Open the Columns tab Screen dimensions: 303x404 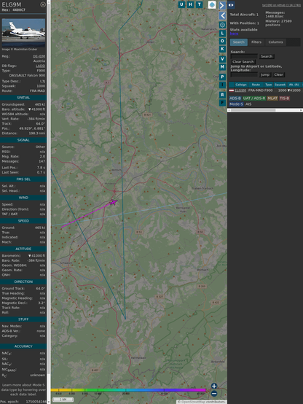point(276,42)
